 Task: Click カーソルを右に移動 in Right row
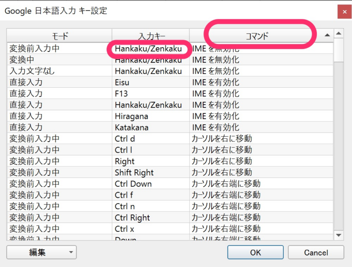point(261,161)
